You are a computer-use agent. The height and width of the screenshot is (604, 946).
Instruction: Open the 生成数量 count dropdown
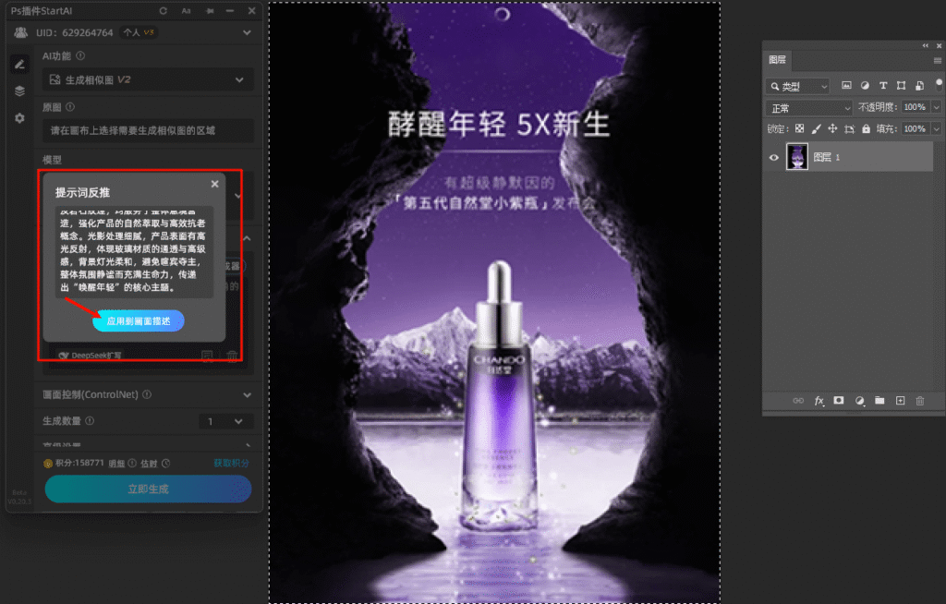click(x=226, y=421)
